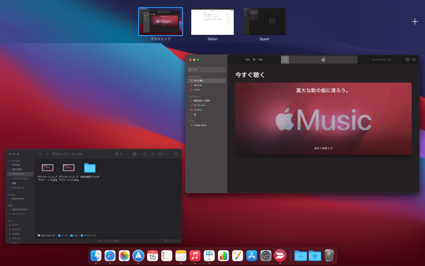Click fast-forward button in Music window
The height and width of the screenshot is (266, 425).
[x=261, y=60]
